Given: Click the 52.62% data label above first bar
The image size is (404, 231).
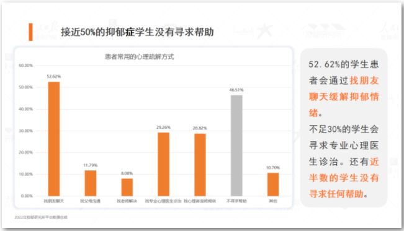Looking at the screenshot, I should point(54,76).
